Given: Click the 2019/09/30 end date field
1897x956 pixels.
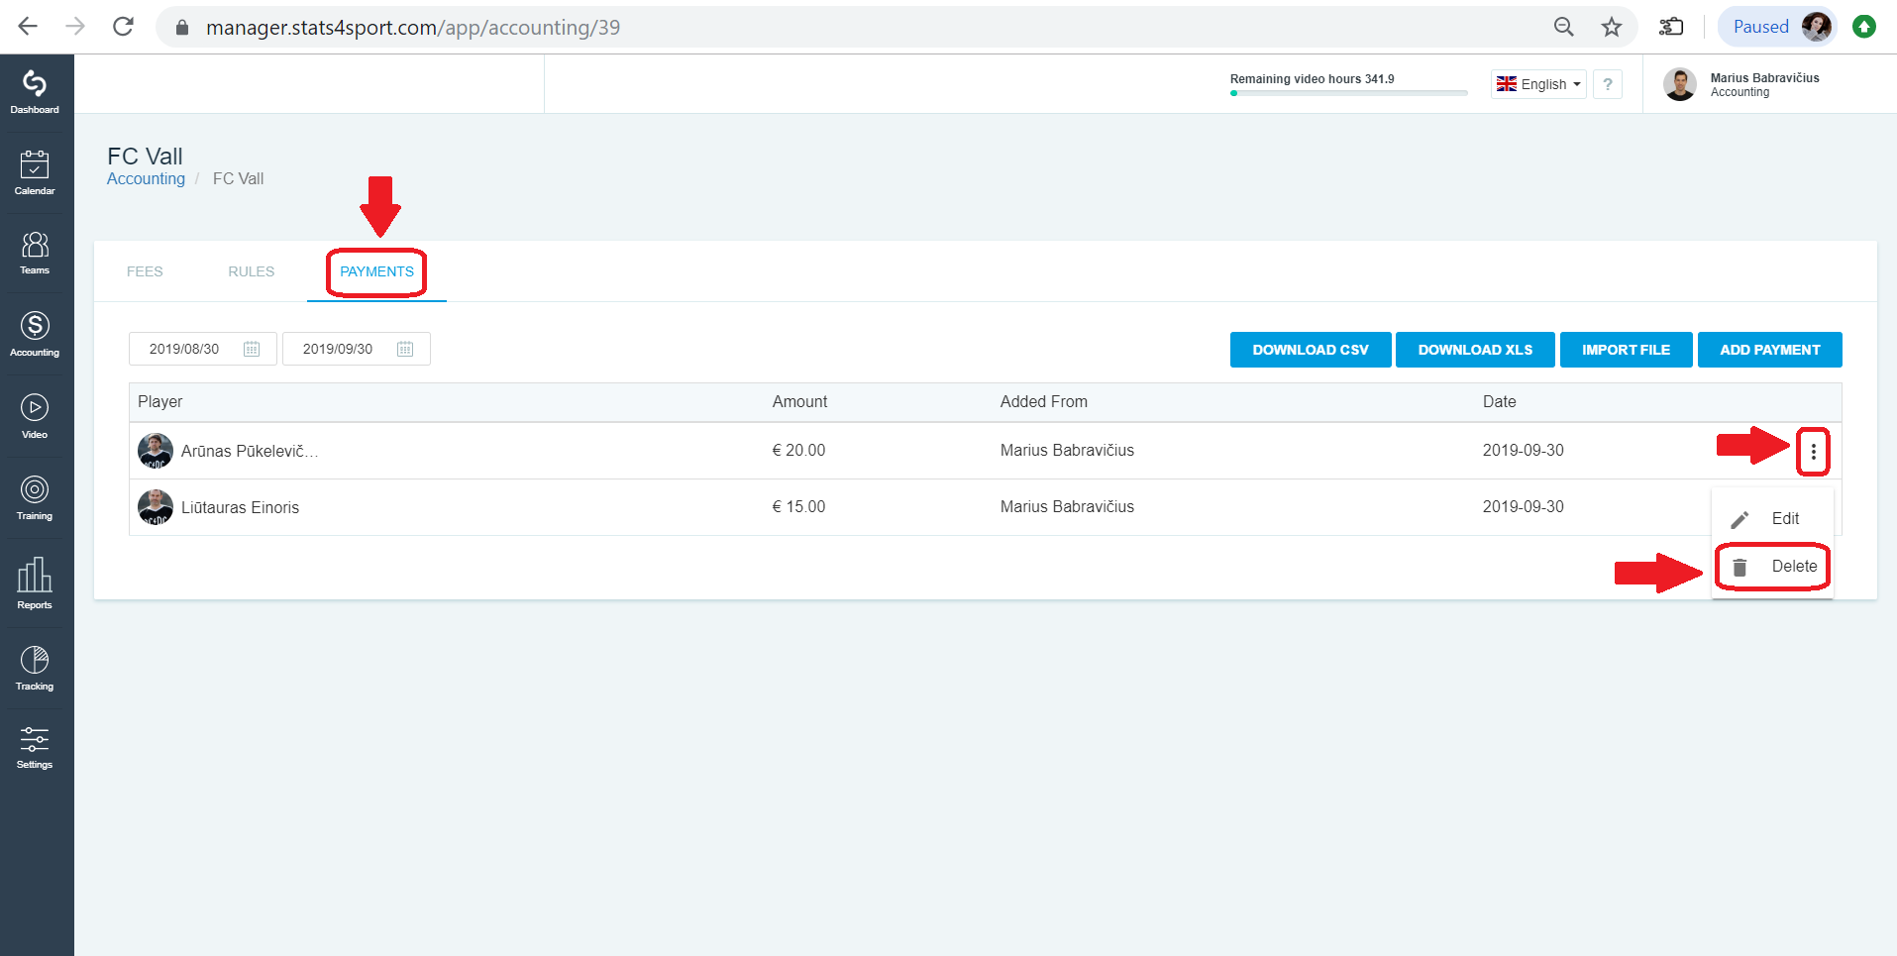Looking at the screenshot, I should [x=357, y=349].
